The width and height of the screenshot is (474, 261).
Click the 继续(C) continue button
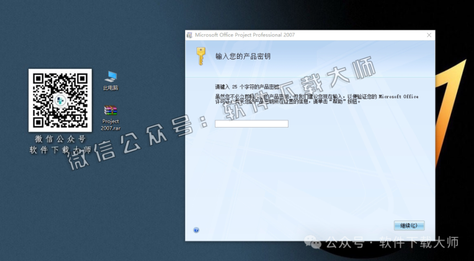[x=409, y=226]
